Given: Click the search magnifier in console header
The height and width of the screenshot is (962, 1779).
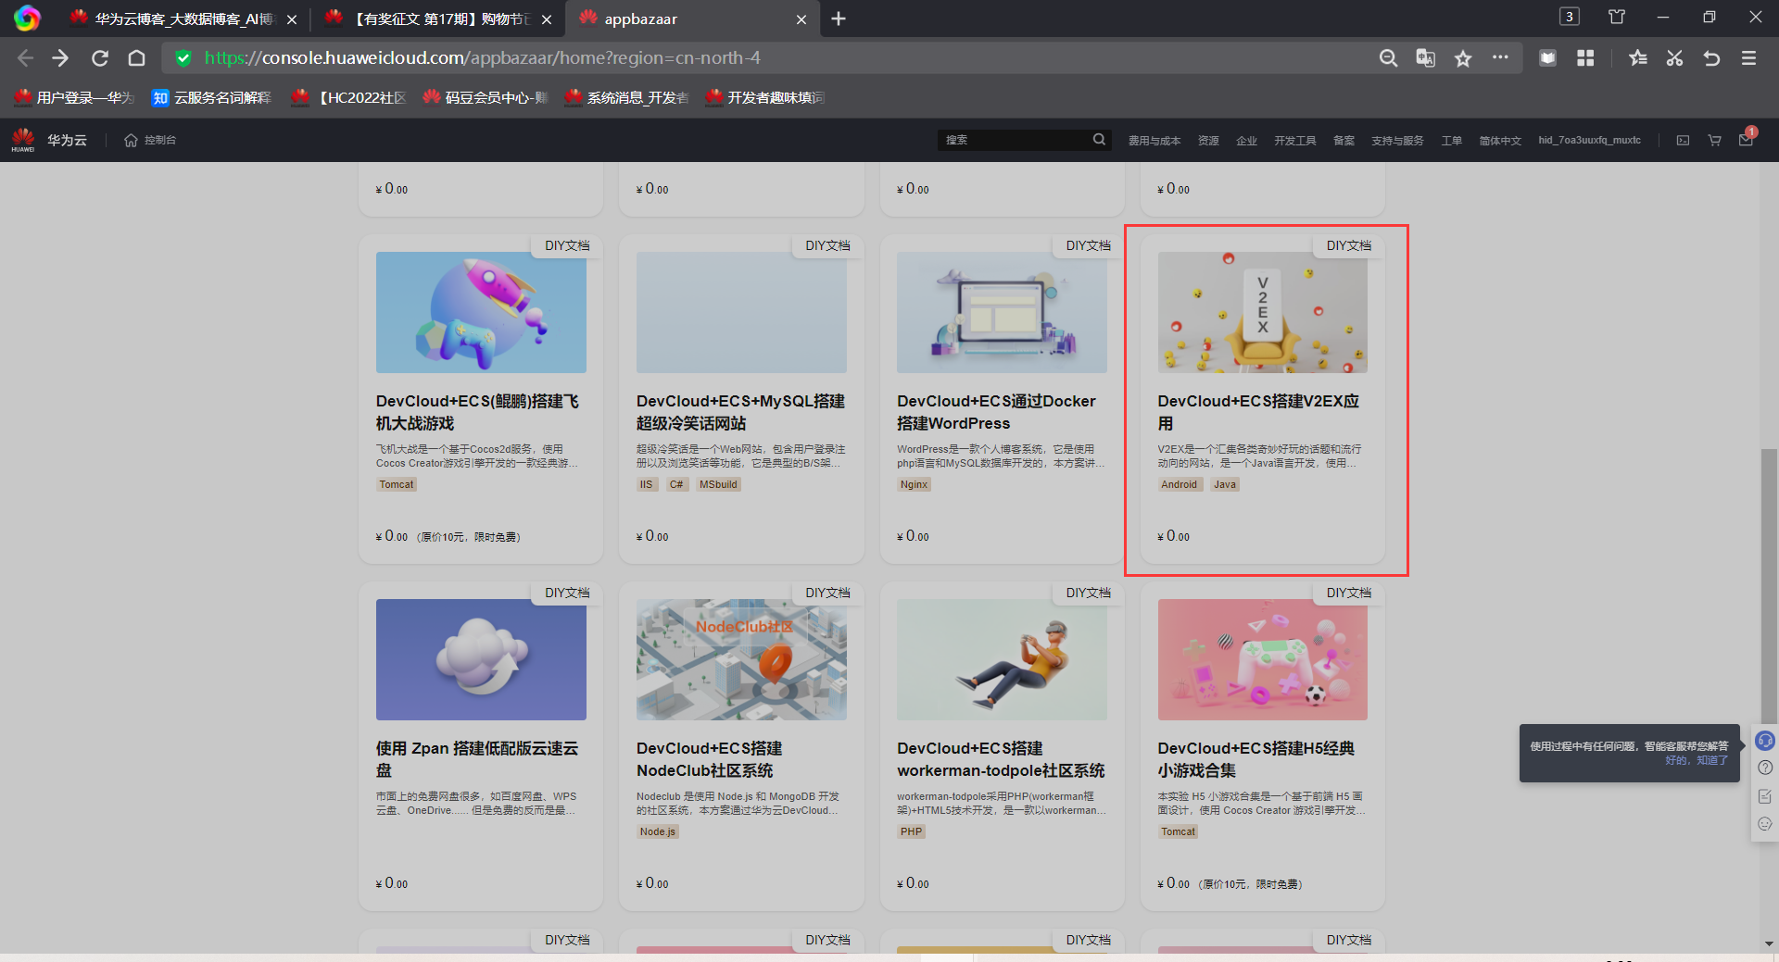Looking at the screenshot, I should pos(1099,139).
